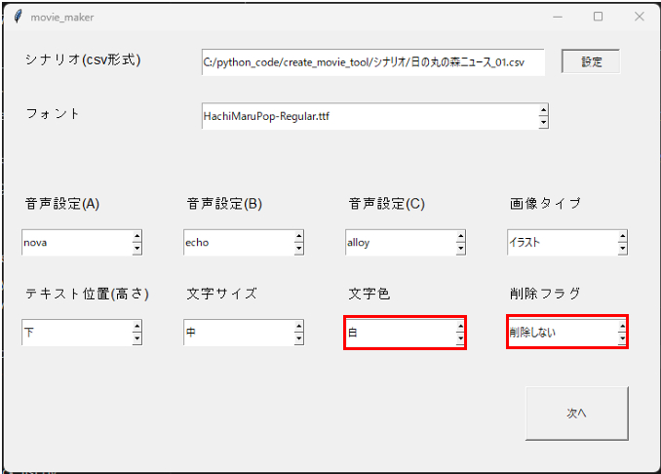The height and width of the screenshot is (474, 661).
Task: Click the down arrow of the 文字色 spinbox
Action: 461,338
